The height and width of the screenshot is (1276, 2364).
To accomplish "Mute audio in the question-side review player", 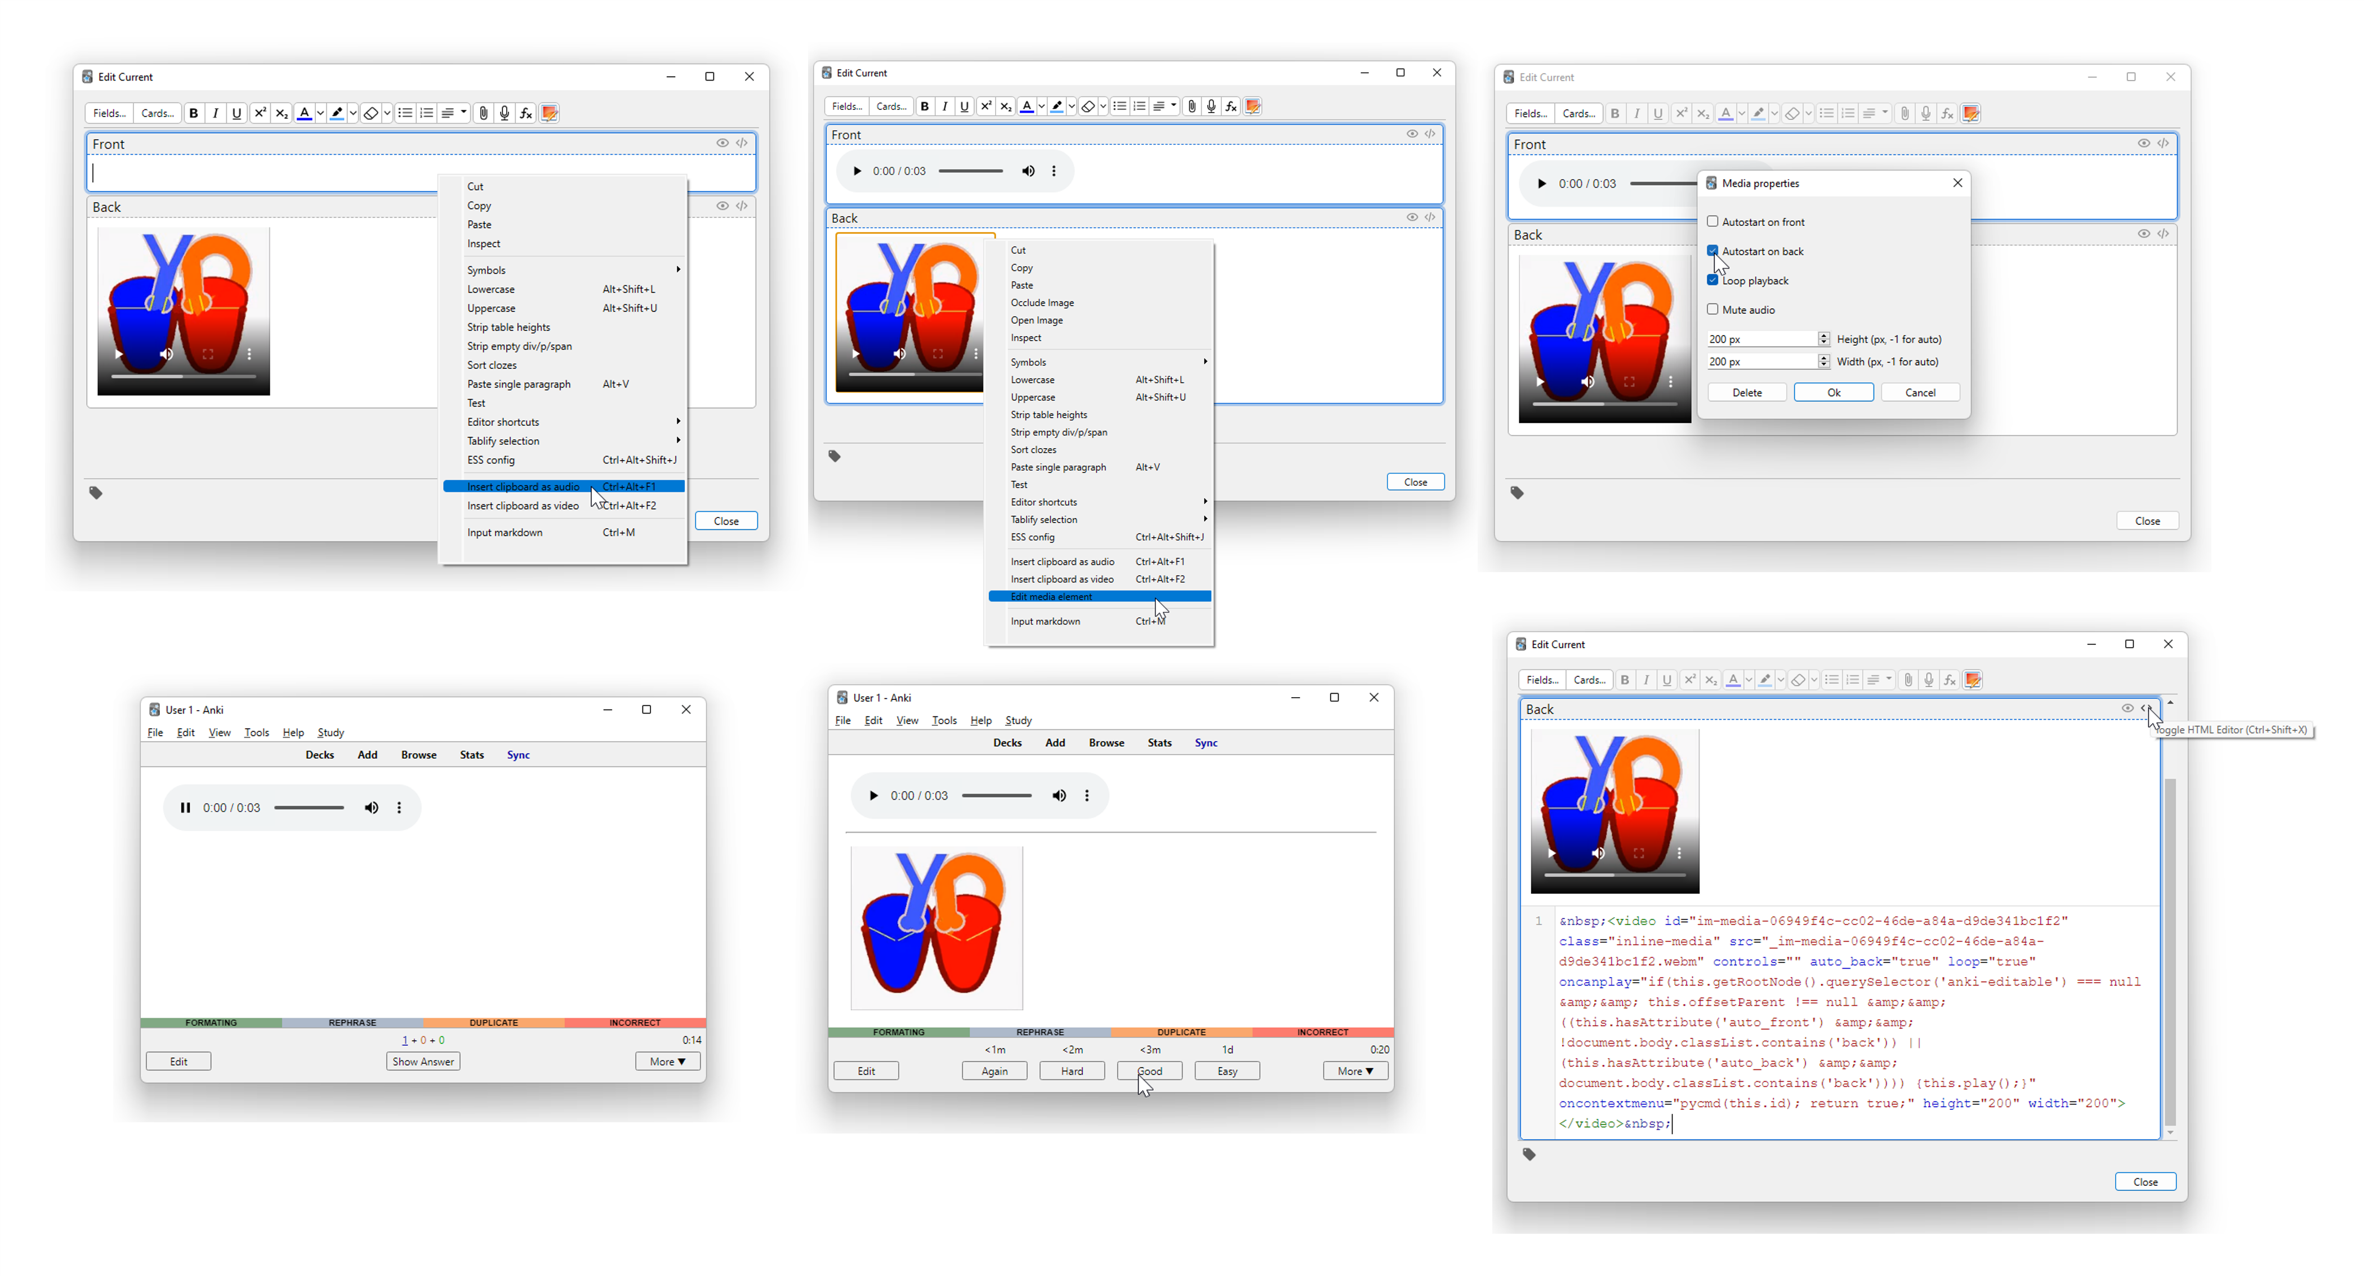I will (x=371, y=808).
